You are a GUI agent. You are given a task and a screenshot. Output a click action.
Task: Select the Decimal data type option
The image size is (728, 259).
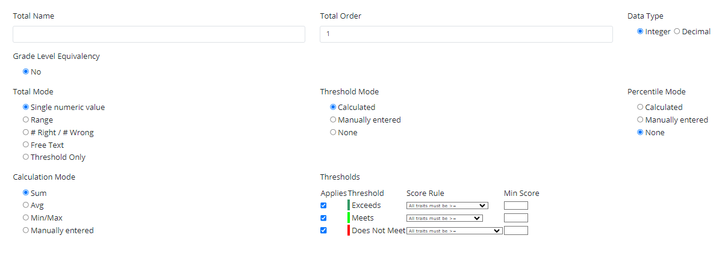(677, 31)
